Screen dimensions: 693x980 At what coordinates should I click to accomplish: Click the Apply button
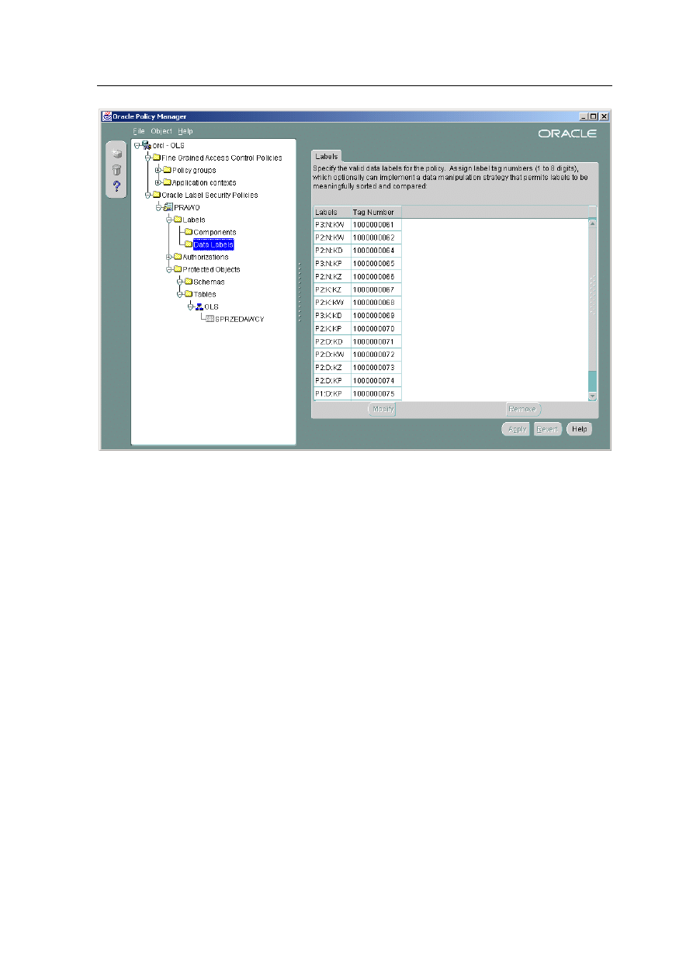click(x=516, y=429)
